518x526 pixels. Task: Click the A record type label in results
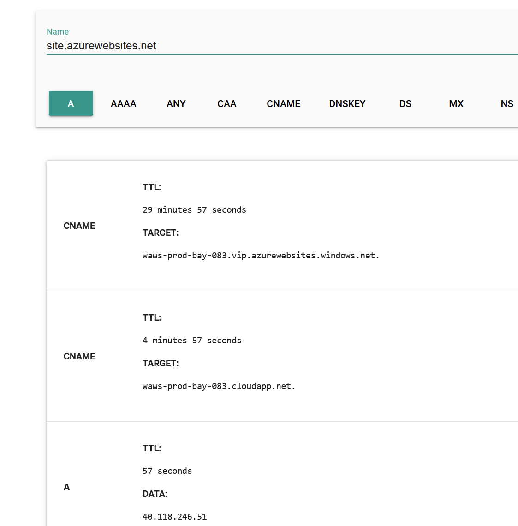tap(67, 487)
